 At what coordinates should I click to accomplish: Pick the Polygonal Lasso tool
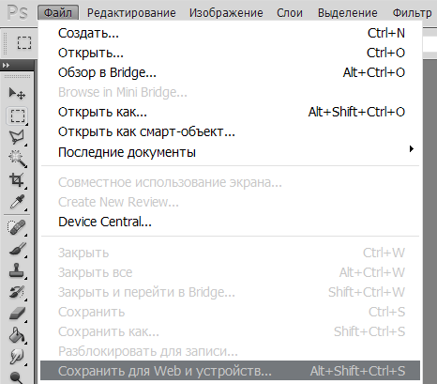pyautogui.click(x=17, y=137)
